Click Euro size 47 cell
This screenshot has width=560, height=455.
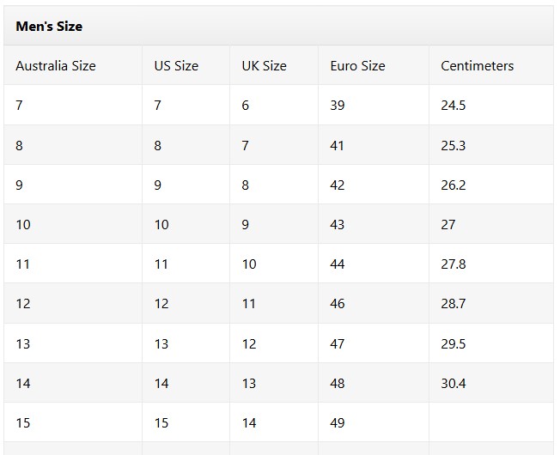click(x=374, y=343)
